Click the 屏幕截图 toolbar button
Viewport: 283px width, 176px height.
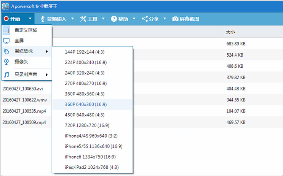pyautogui.click(x=186, y=19)
